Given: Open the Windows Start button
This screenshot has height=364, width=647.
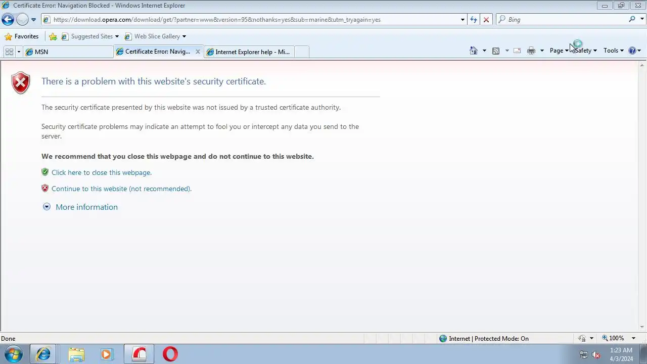Looking at the screenshot, I should tap(14, 354).
